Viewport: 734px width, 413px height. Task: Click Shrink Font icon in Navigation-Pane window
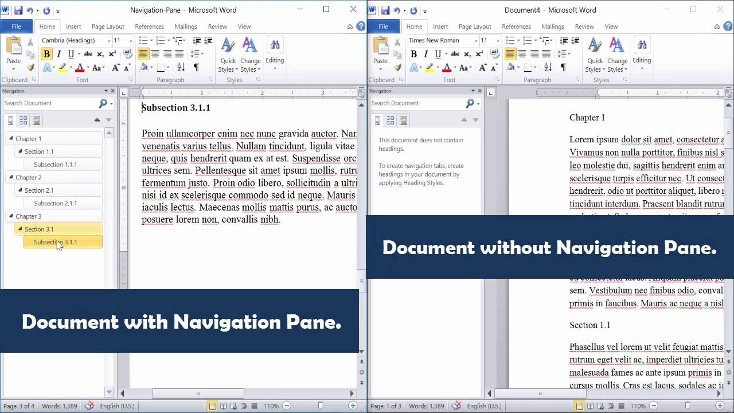point(128,68)
